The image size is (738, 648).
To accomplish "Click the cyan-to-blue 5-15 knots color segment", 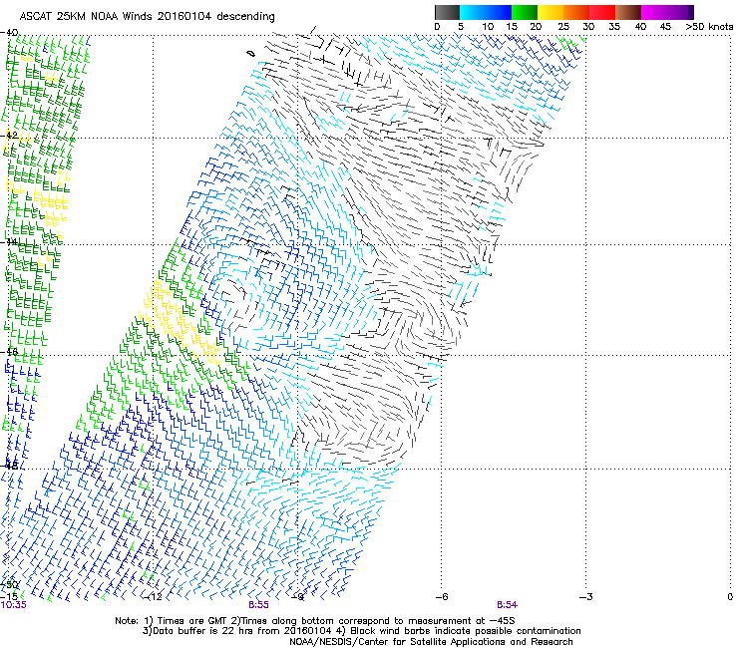I will 486,12.
